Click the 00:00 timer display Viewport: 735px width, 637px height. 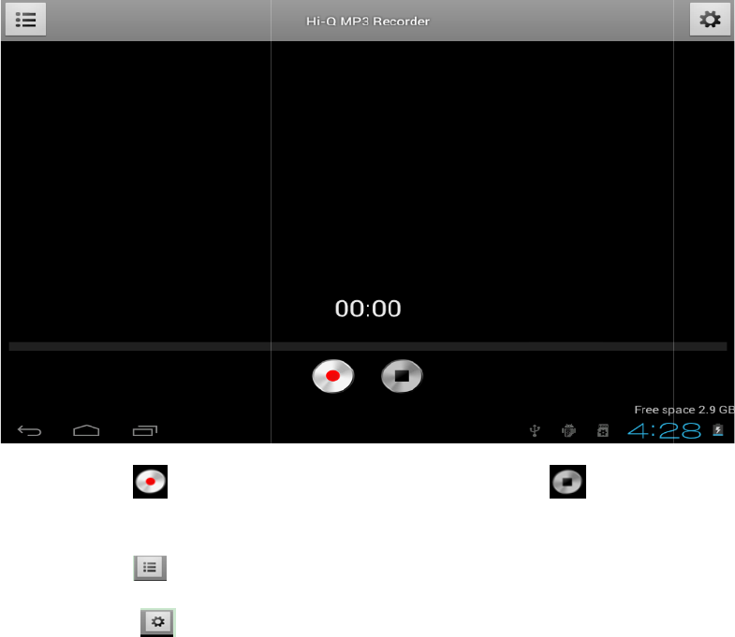[368, 309]
